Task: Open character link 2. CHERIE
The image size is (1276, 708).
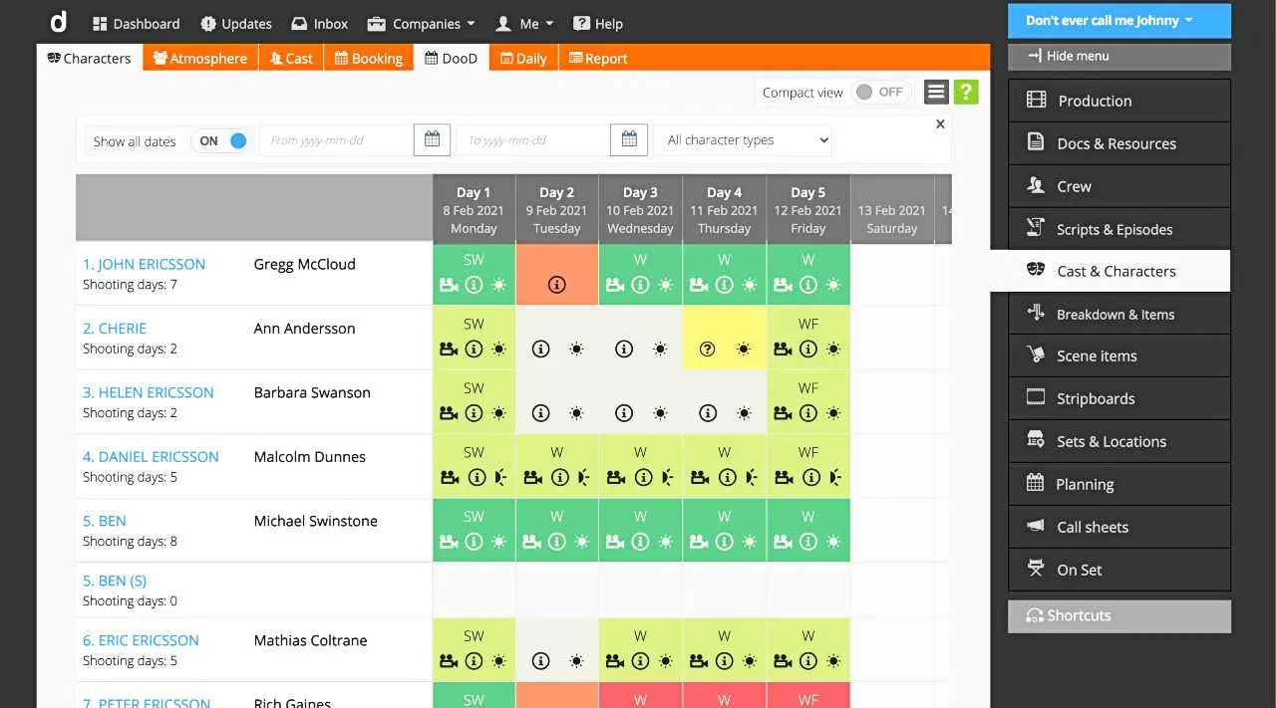Action: click(115, 328)
